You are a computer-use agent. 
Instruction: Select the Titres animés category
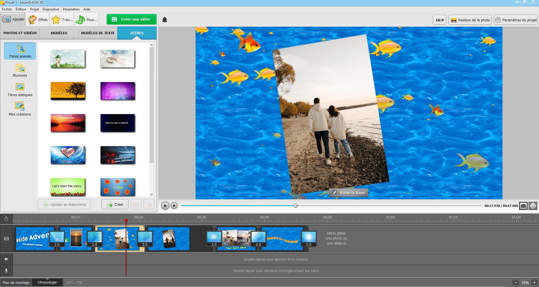coord(20,51)
